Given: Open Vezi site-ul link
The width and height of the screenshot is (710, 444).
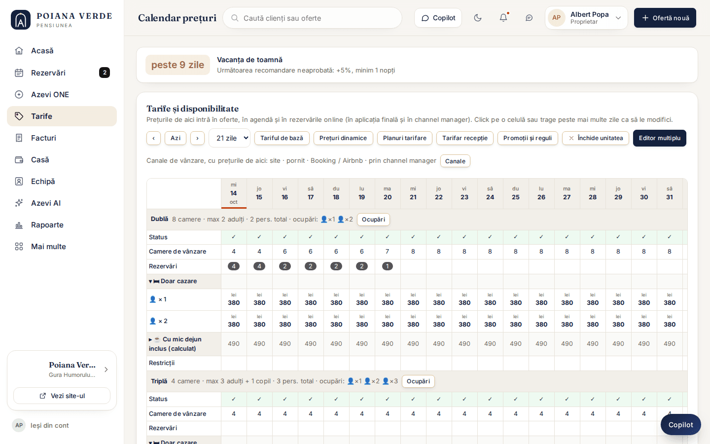Looking at the screenshot, I should pos(62,396).
